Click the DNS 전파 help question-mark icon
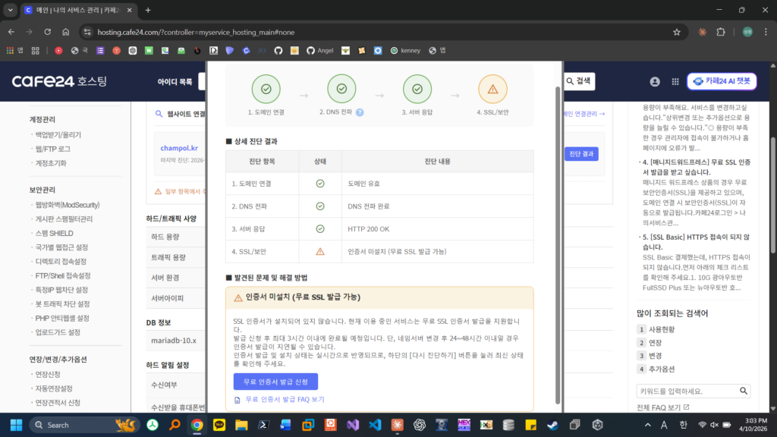Screen dimensions: 777x437 coord(360,112)
